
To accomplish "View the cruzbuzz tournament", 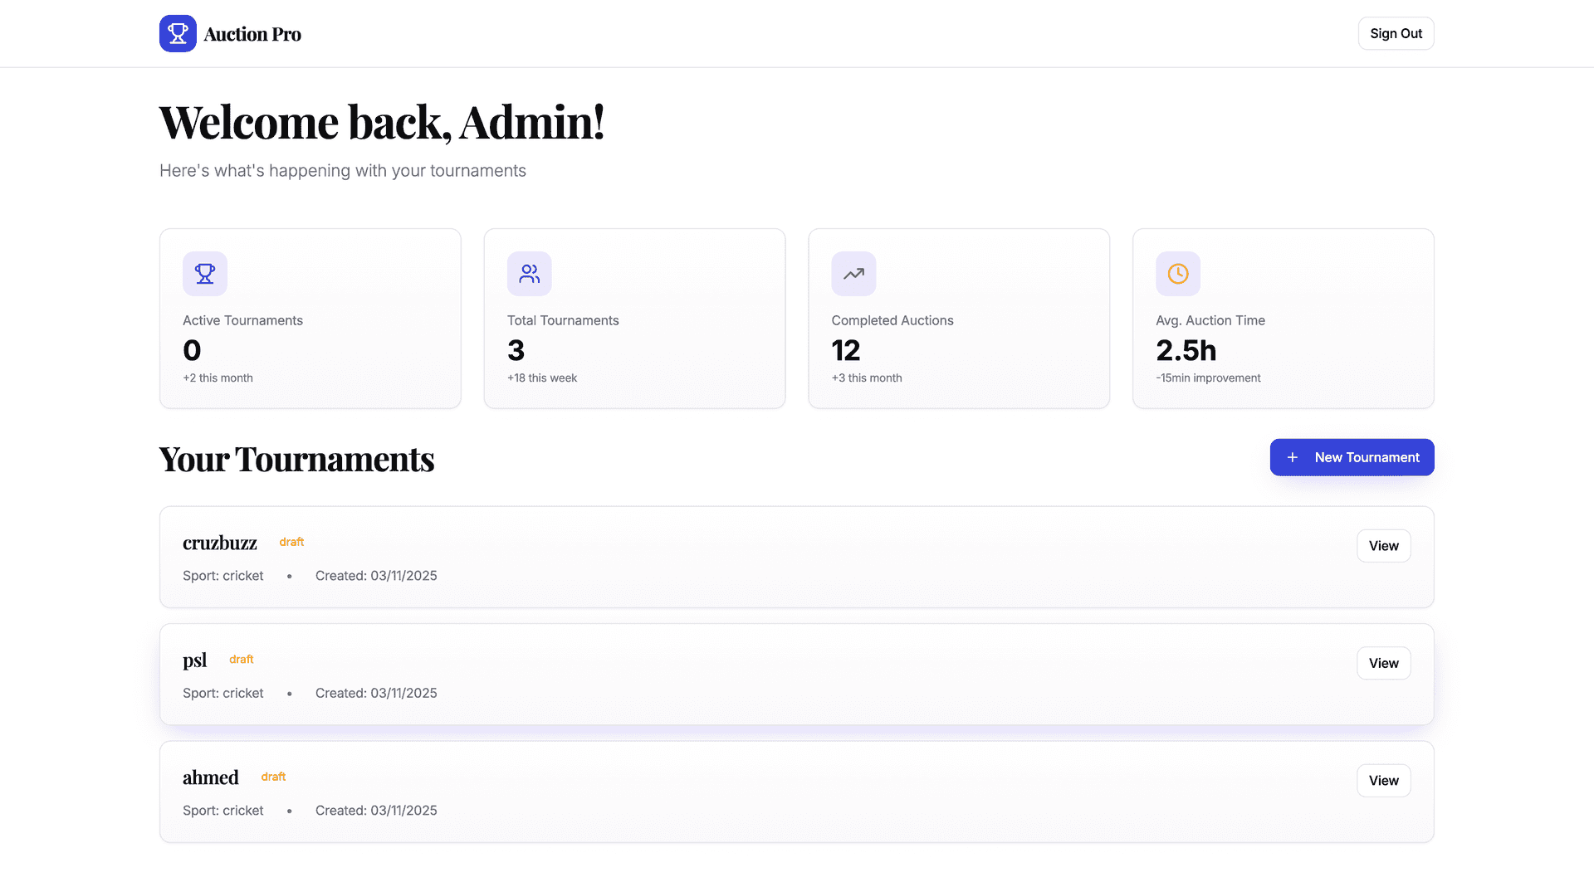I will [x=1383, y=545].
